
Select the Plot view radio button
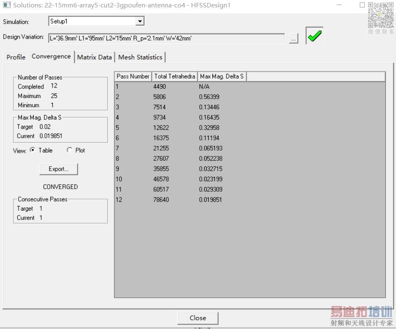[x=69, y=150]
